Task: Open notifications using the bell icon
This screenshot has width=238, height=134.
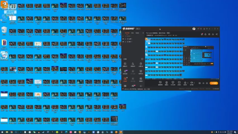Action: tap(213, 34)
